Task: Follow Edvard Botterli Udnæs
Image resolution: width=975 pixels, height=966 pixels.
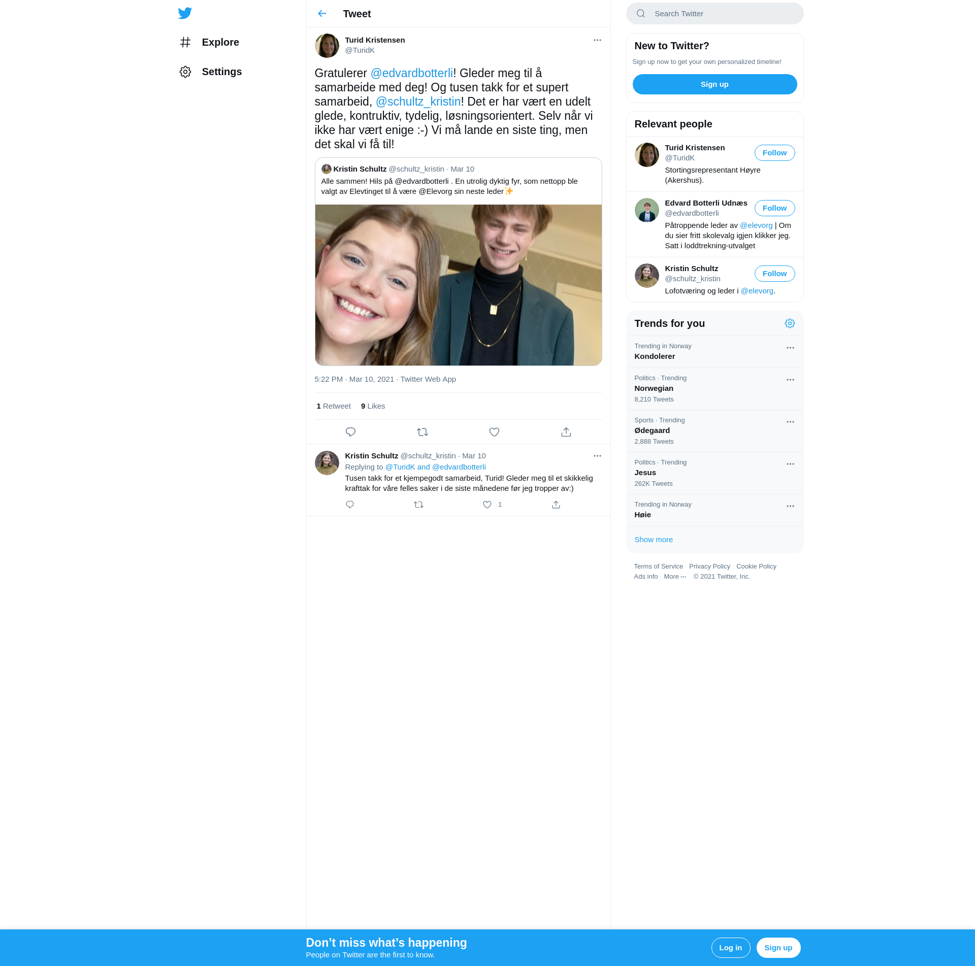Action: tap(774, 208)
